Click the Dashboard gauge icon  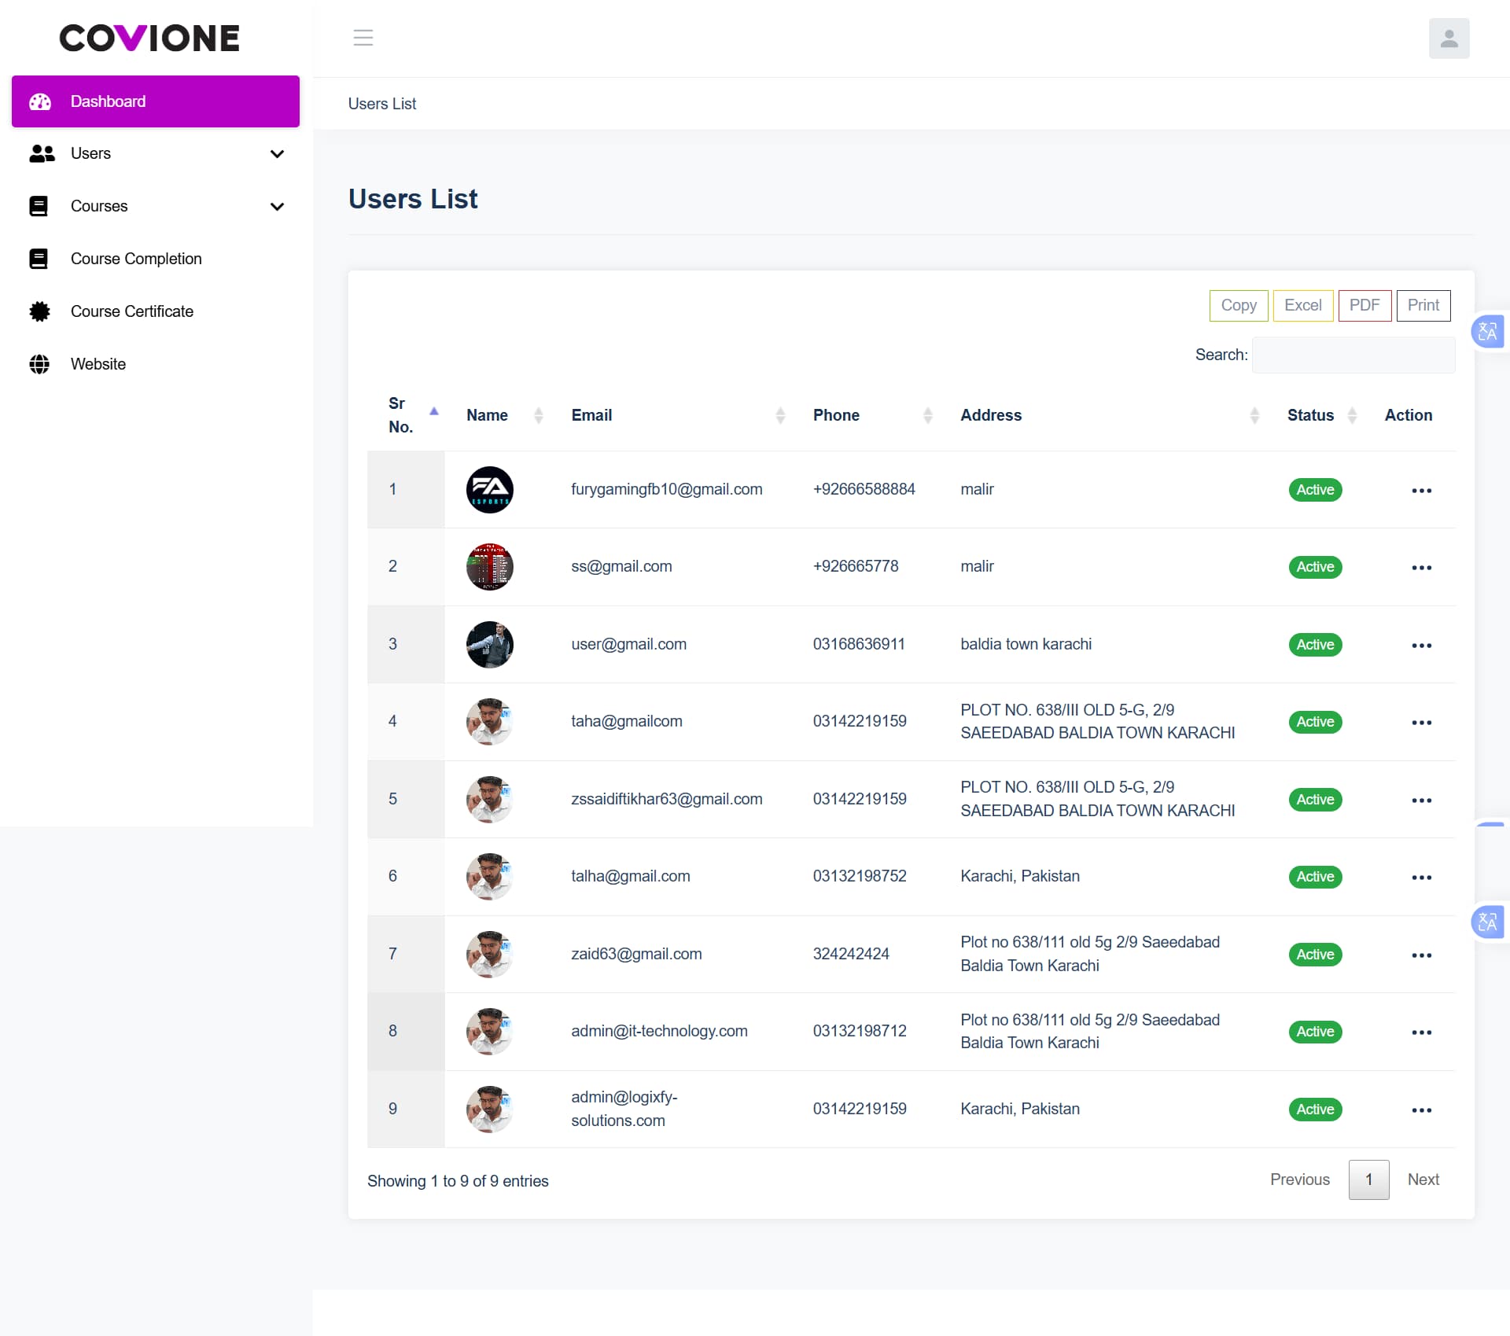click(x=40, y=101)
